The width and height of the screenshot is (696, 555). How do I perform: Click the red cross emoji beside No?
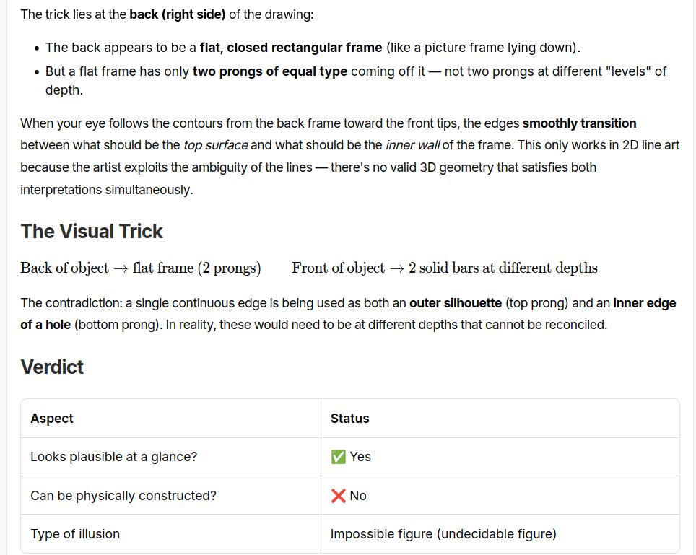click(338, 496)
